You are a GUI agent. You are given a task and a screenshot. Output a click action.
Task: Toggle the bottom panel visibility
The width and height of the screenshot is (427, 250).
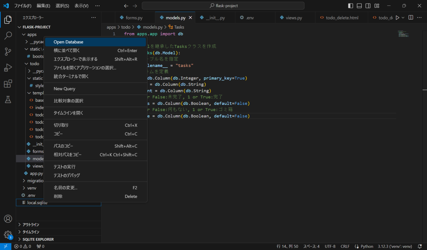click(359, 6)
